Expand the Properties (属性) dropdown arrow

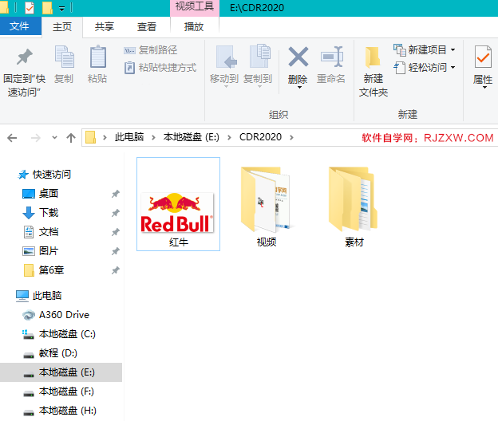(x=484, y=87)
